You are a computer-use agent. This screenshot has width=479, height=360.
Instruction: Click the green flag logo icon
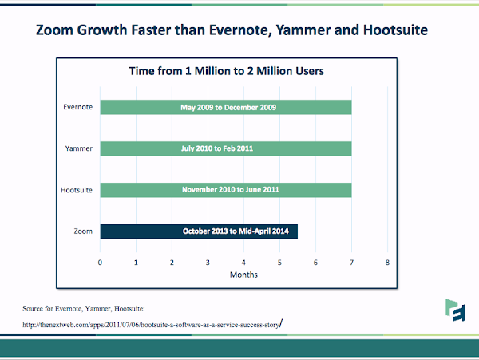(456, 310)
